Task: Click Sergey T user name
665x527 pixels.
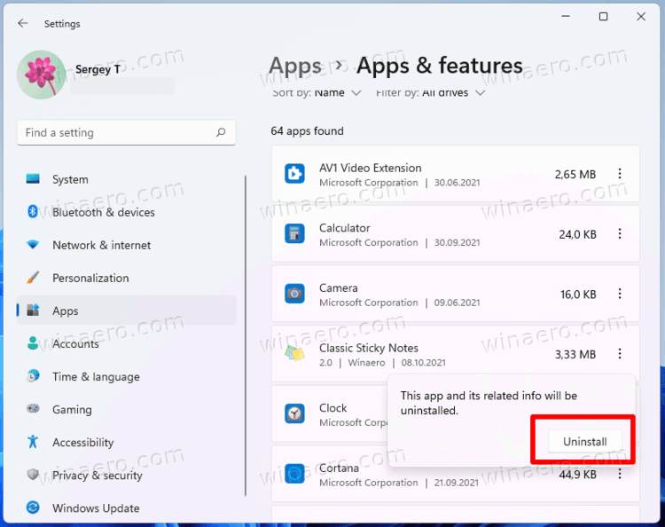Action: 98,69
